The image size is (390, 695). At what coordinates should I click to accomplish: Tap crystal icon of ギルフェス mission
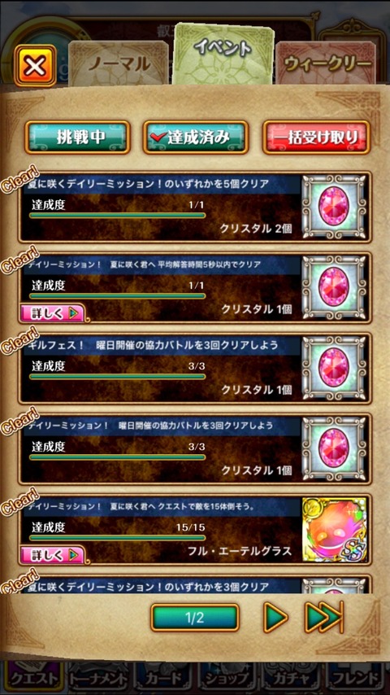coord(334,368)
